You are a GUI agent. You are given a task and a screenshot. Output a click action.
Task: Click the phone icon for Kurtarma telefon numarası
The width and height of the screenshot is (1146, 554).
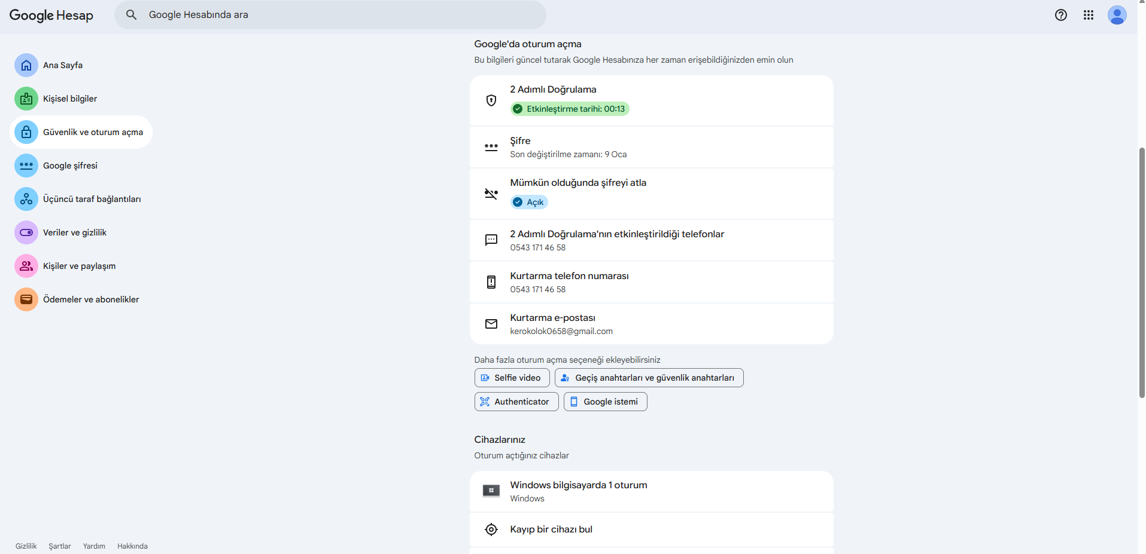tap(491, 282)
